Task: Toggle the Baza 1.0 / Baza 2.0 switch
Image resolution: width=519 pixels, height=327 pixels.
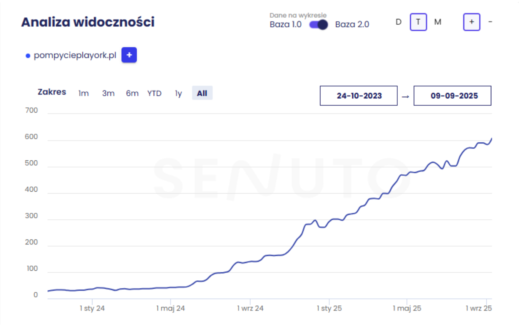Action: tap(318, 25)
